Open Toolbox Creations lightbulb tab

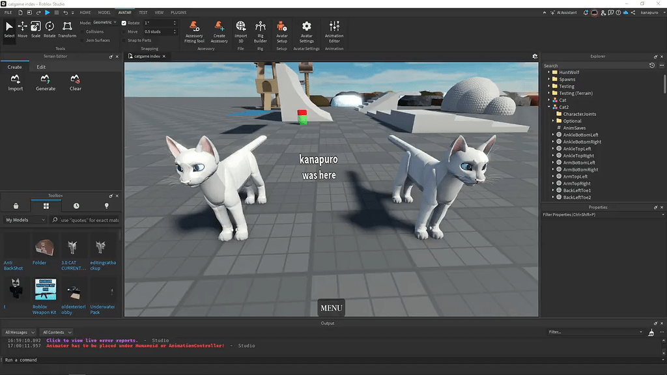tap(106, 206)
